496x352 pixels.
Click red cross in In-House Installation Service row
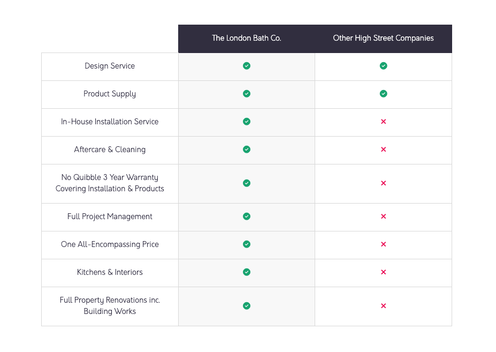point(383,122)
